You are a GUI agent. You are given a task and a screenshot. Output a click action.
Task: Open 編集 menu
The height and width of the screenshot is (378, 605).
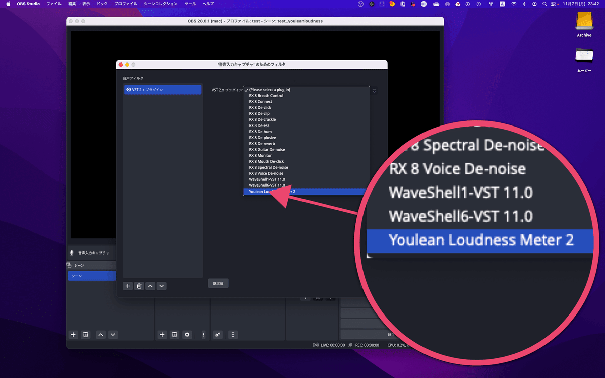coord(72,4)
